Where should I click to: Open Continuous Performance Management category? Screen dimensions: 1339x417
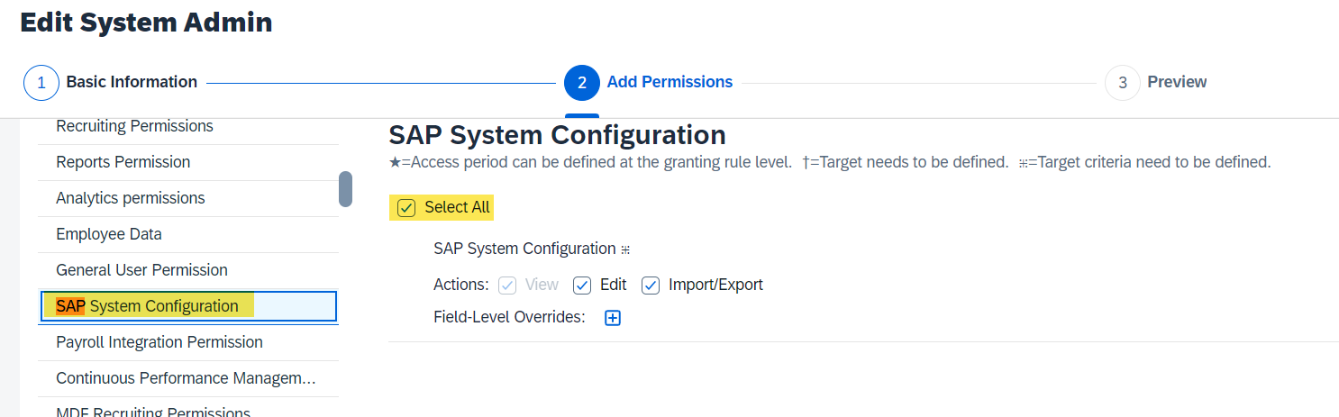(x=188, y=378)
